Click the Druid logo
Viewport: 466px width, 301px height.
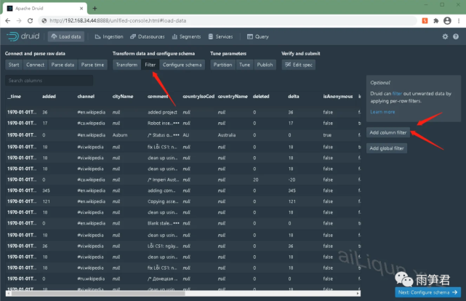(x=24, y=36)
